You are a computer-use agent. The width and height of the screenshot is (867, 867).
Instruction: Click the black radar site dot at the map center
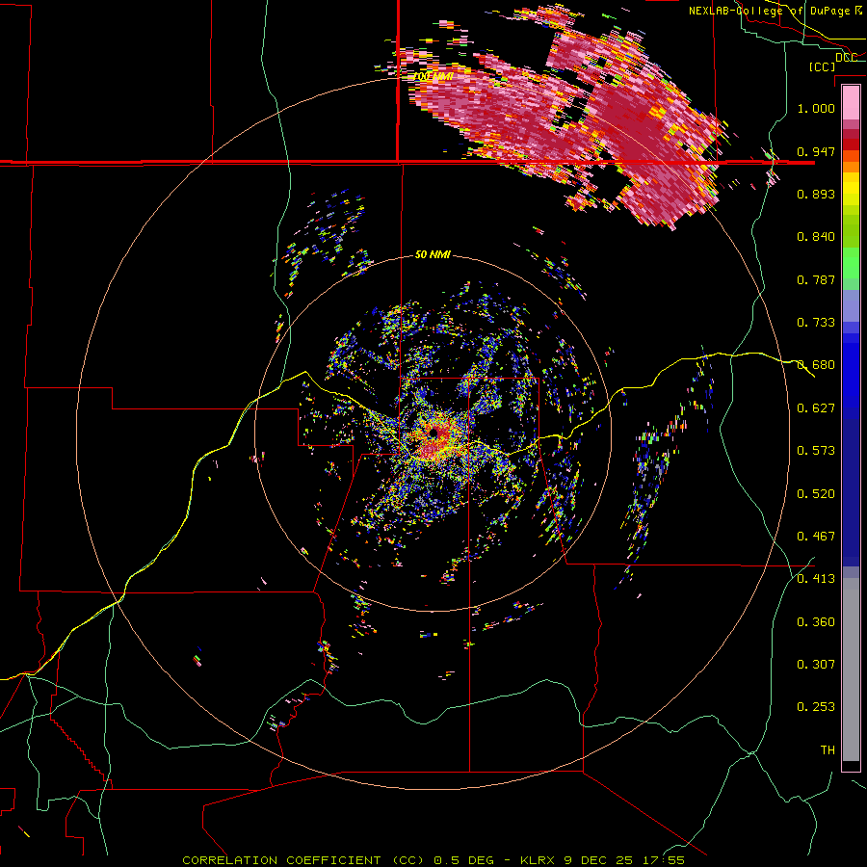(434, 433)
